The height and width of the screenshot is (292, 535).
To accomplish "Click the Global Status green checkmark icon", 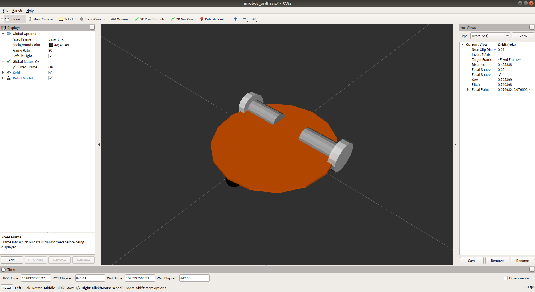I will tap(9, 61).
